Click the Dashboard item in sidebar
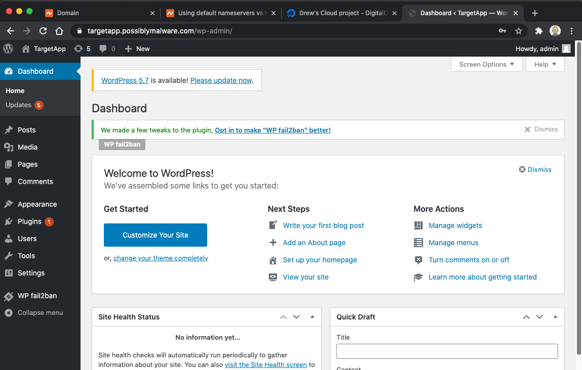 pos(40,71)
